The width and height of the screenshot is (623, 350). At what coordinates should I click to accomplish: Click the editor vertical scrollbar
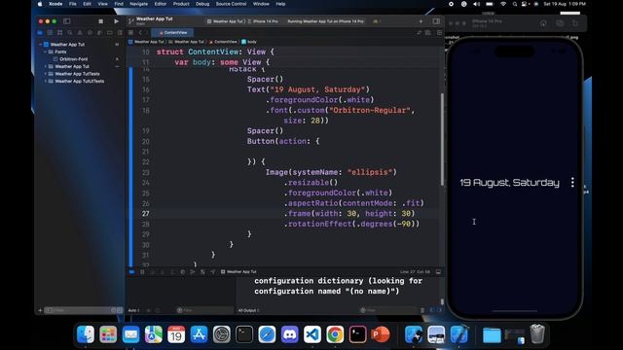tap(442, 139)
